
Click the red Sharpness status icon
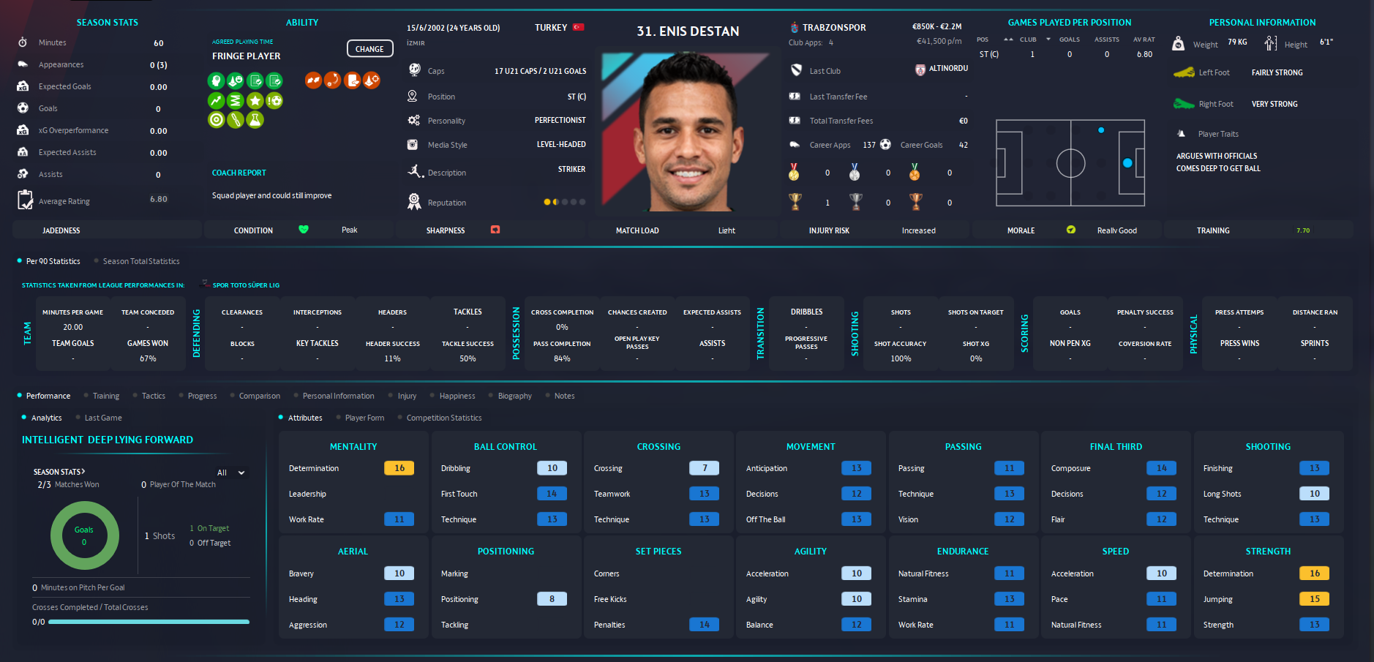[495, 229]
